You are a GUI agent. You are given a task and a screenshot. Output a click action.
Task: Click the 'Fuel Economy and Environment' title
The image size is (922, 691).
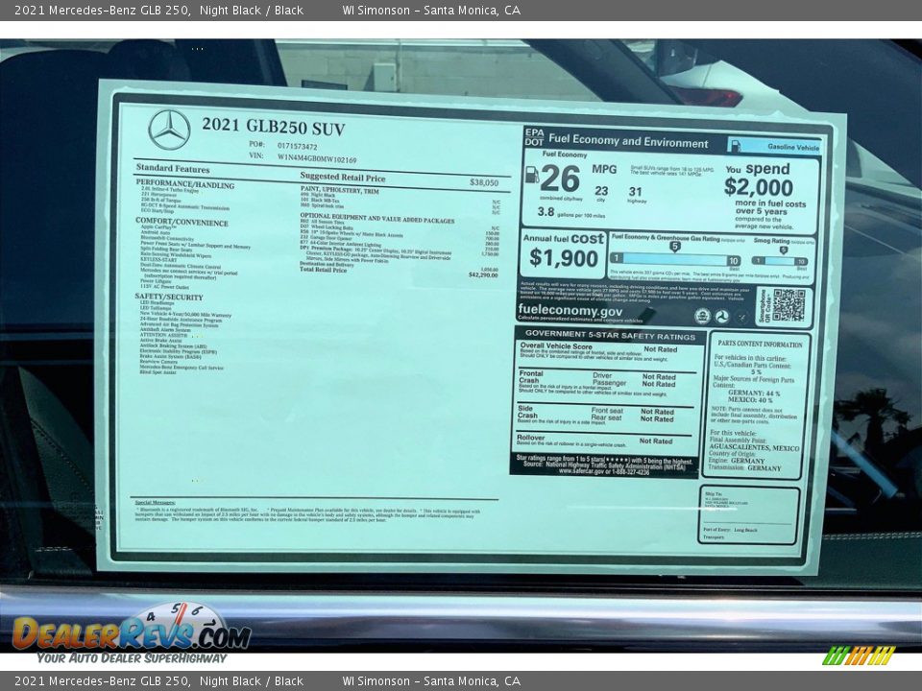(x=628, y=141)
